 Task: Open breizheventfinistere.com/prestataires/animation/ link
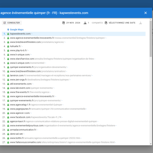click(38, 71)
